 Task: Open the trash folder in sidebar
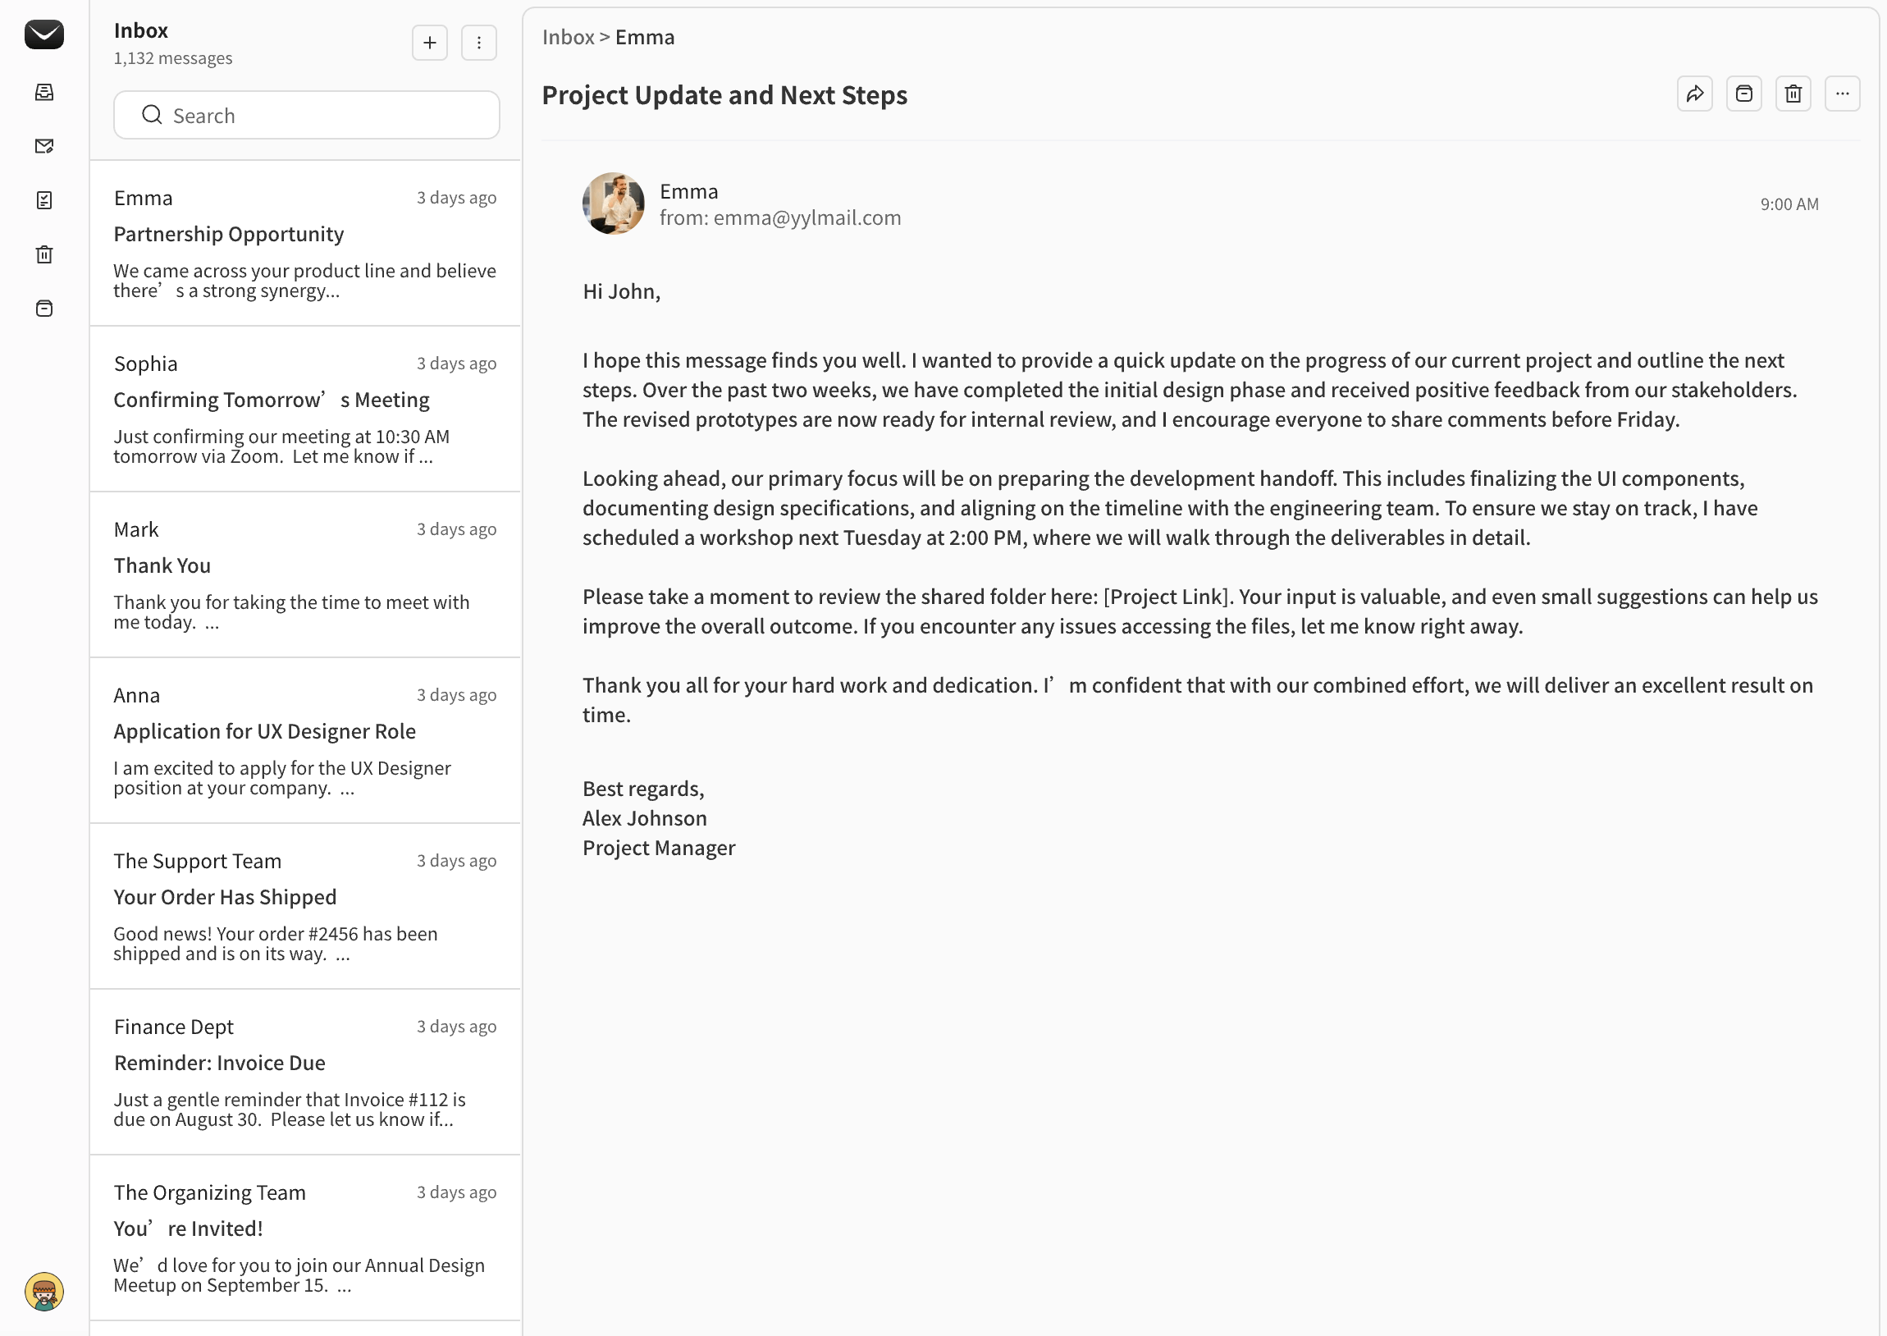pyautogui.click(x=44, y=254)
